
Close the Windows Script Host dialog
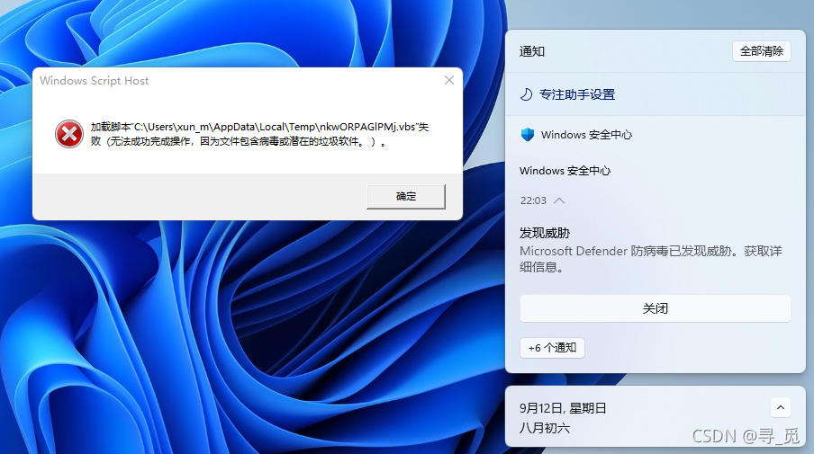coord(449,80)
